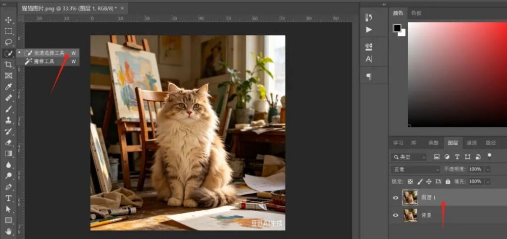
Task: Lock all padlock icon
Action: [x=448, y=181]
